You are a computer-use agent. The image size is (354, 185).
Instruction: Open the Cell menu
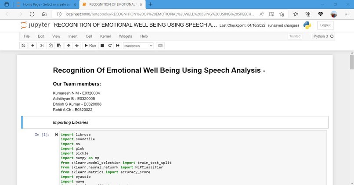coord(89,36)
